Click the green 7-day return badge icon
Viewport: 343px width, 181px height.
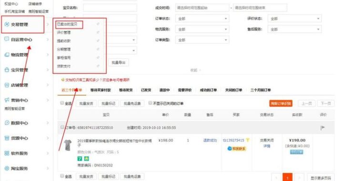(x=80, y=159)
